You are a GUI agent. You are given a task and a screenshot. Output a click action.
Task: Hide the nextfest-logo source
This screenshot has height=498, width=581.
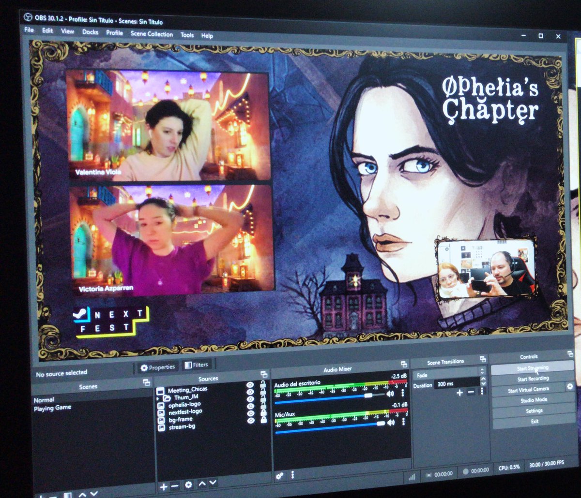(x=250, y=407)
